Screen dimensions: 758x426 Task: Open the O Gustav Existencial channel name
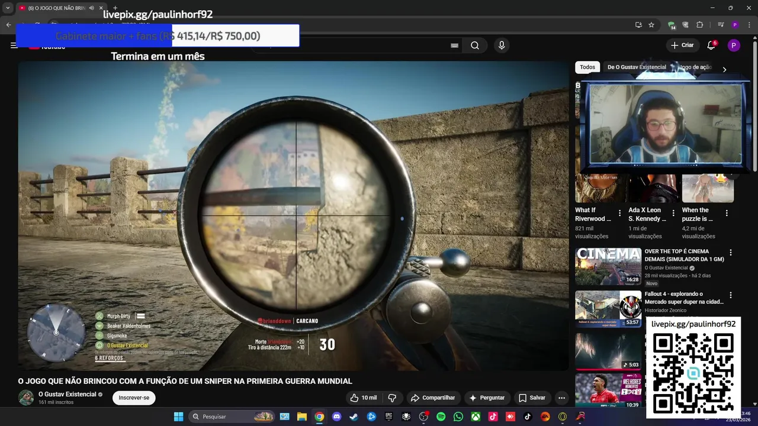point(67,394)
